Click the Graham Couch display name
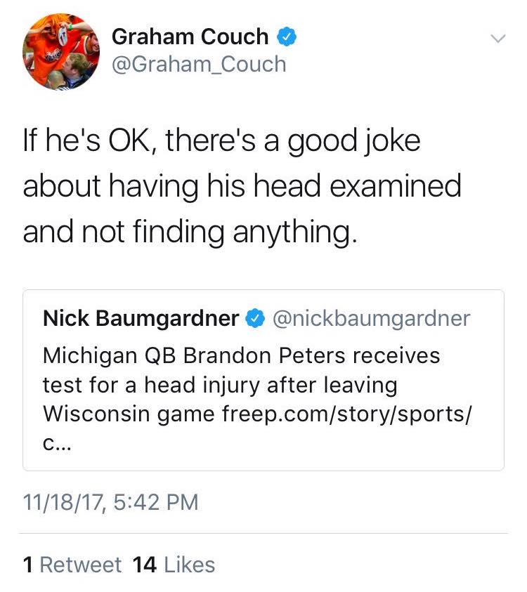The height and width of the screenshot is (592, 527). pos(190,37)
